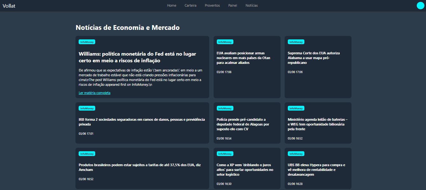
Task: Switch to the Painel page
Action: [233, 5]
